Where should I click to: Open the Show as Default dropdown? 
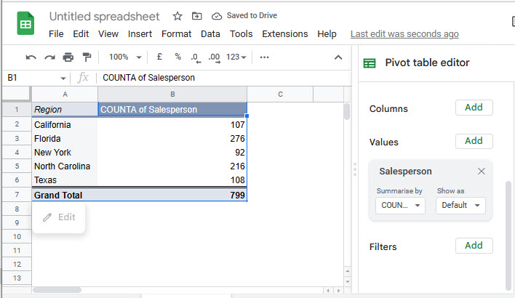click(x=460, y=206)
